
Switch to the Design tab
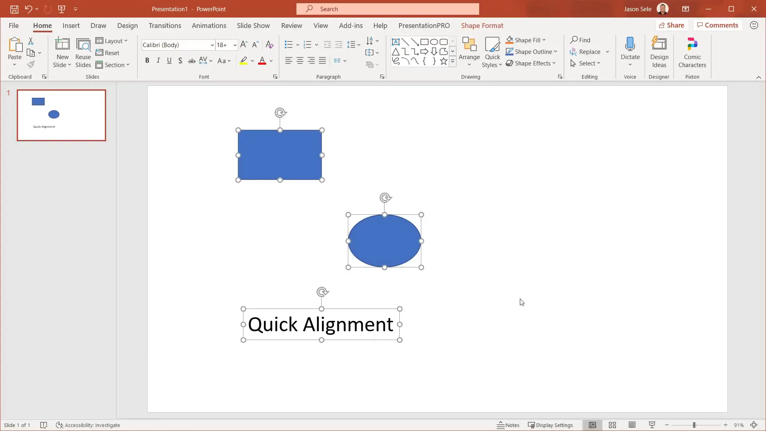[127, 26]
